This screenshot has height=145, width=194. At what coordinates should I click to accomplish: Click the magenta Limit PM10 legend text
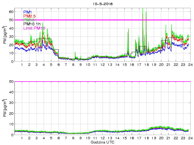pyautogui.click(x=34, y=28)
